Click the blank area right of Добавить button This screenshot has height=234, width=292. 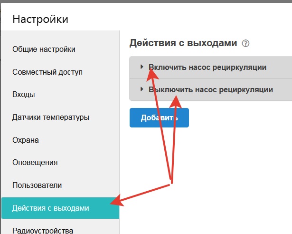tap(237, 118)
